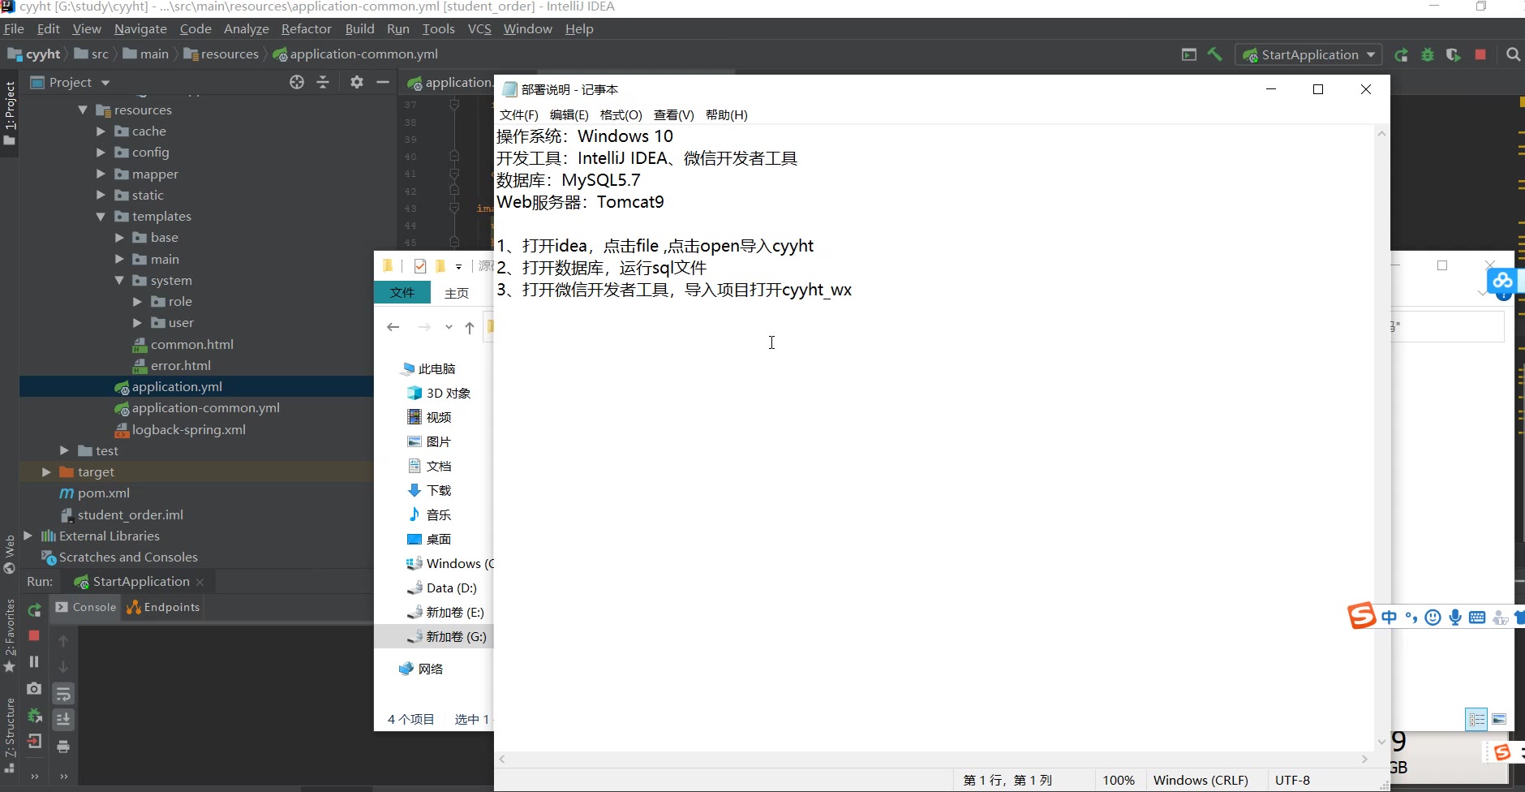Open Project panel settings gear
The image size is (1525, 792).
pyautogui.click(x=357, y=82)
